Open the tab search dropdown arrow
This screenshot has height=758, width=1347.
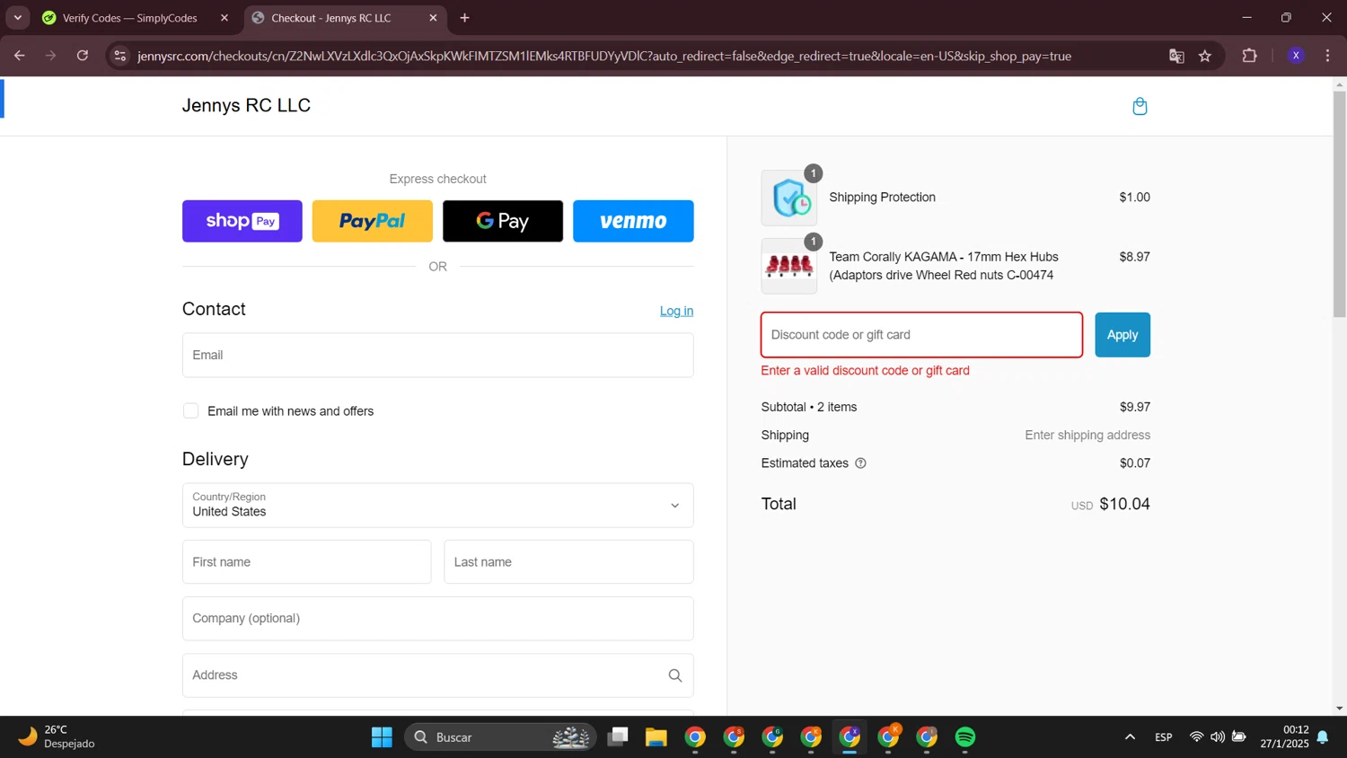click(17, 18)
